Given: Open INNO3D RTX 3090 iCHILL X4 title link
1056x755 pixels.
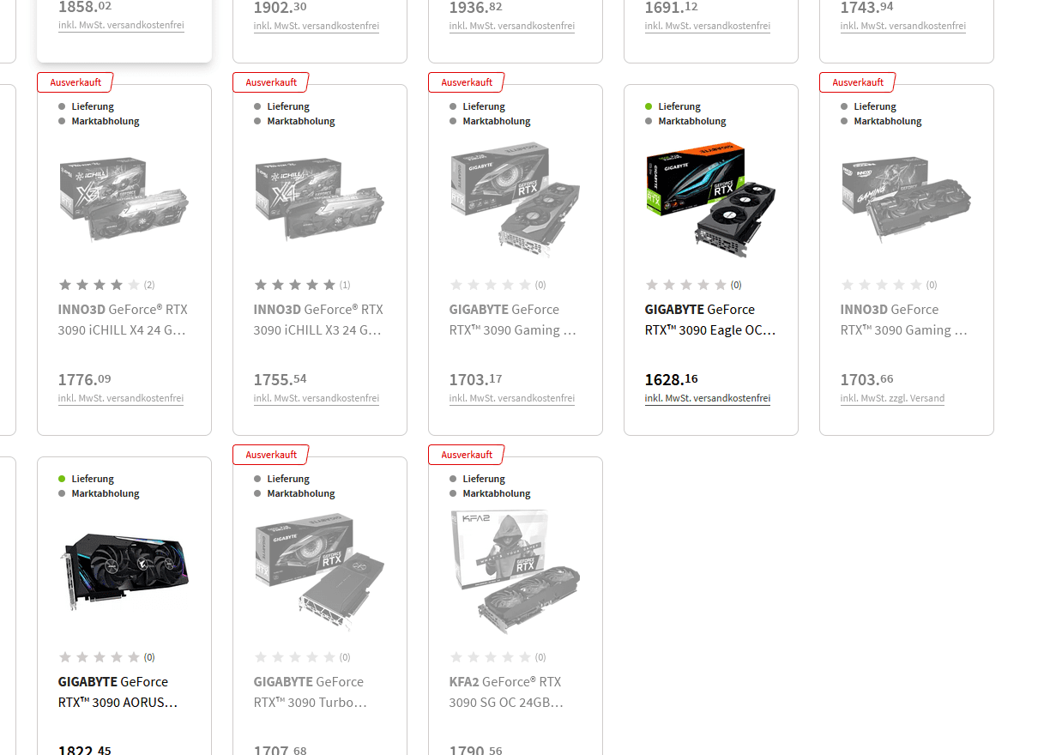Looking at the screenshot, I should (x=123, y=319).
